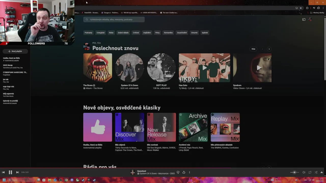Image resolution: width=326 pixels, height=183 pixels.
Task: Pause the currently playing song
Action: coord(10,172)
